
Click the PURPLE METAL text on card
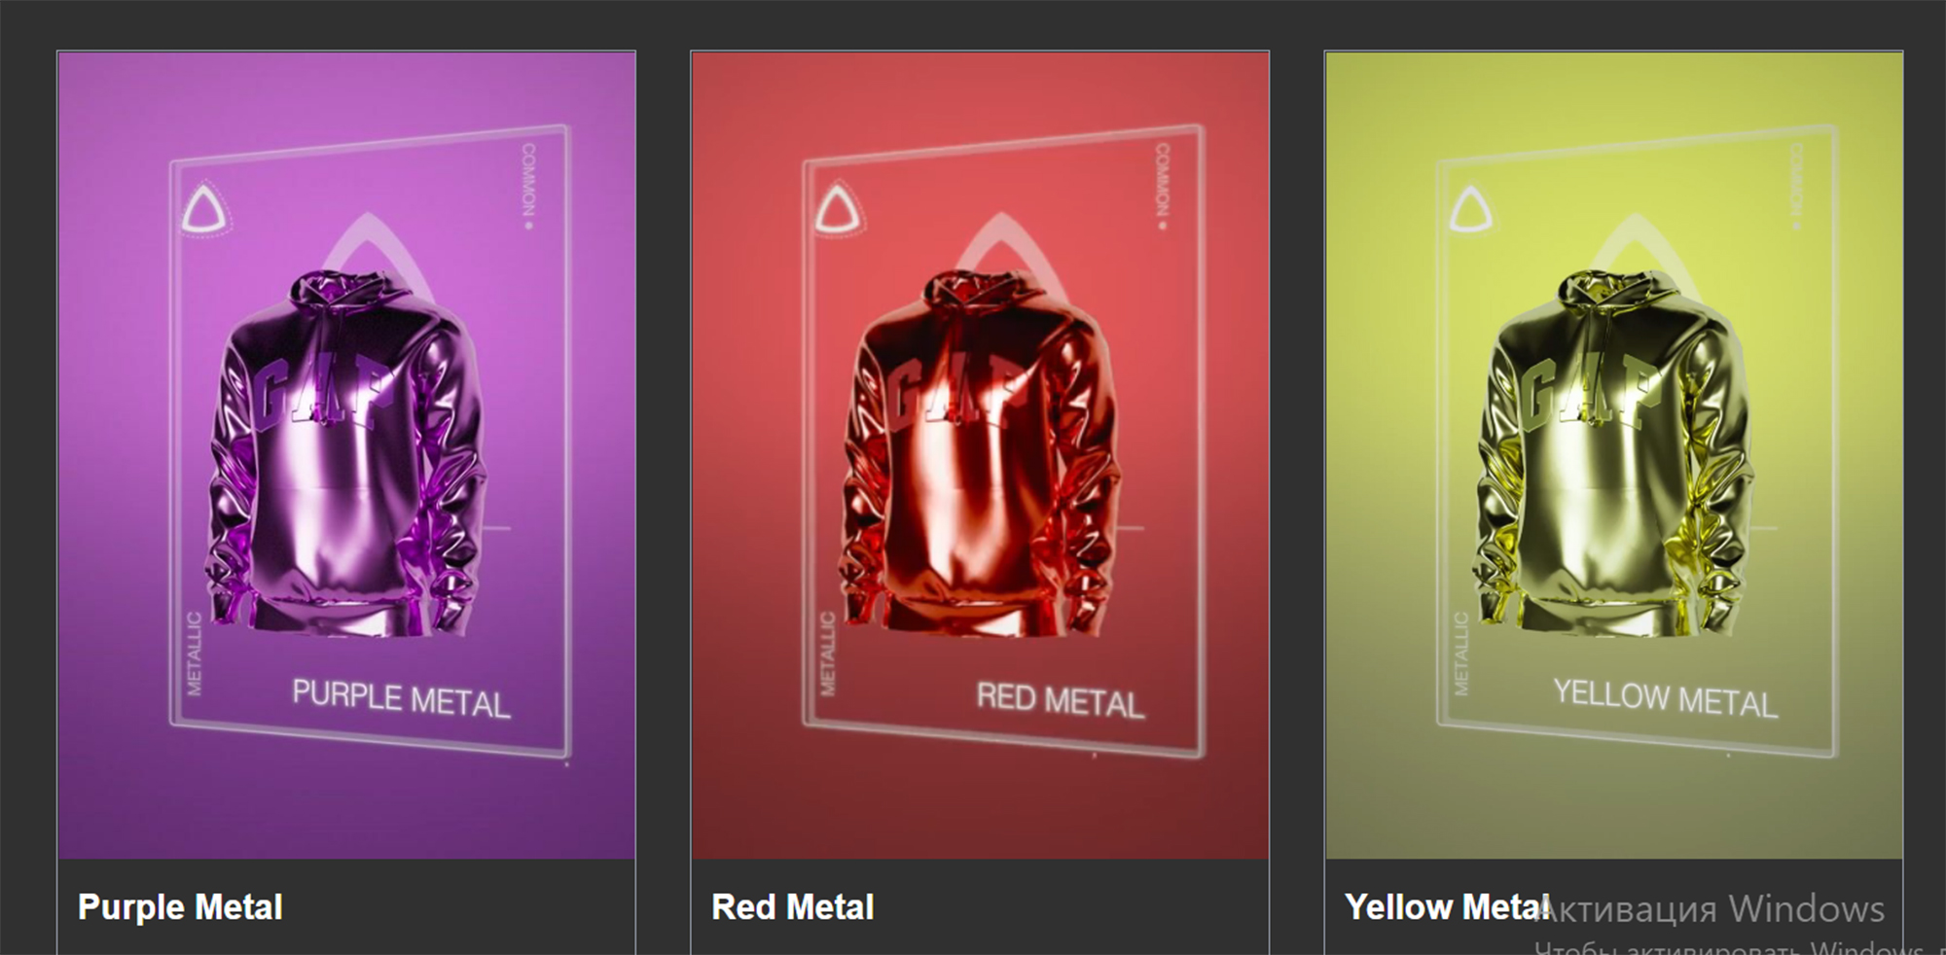401,699
